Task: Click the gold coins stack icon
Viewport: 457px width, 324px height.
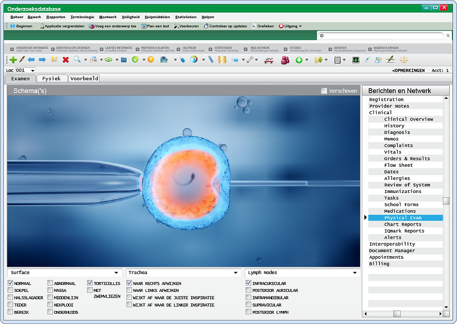Action: pyautogui.click(x=222, y=60)
